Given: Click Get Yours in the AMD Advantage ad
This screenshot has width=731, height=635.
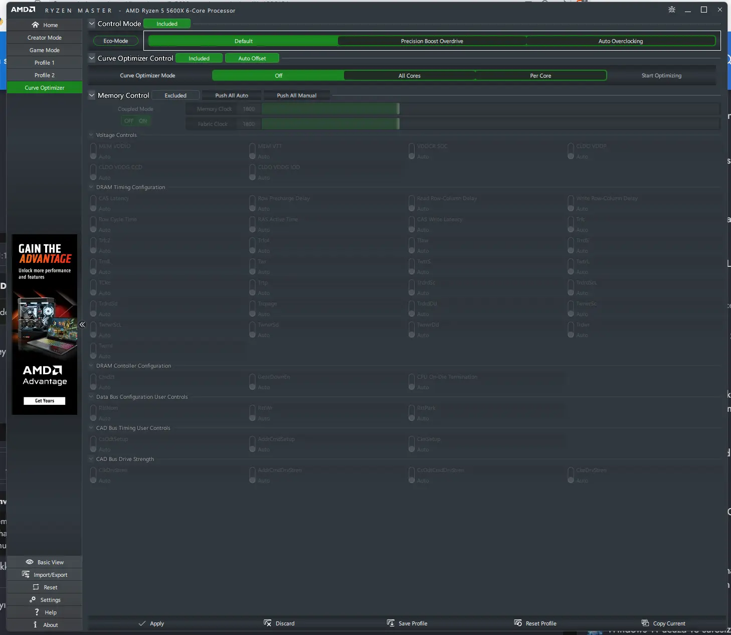Looking at the screenshot, I should point(45,401).
